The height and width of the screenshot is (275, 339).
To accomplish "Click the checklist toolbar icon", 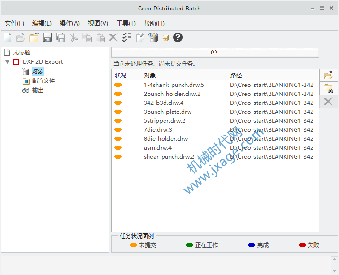I will click(127, 37).
